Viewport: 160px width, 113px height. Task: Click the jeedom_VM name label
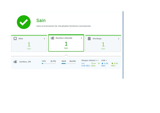(x=25, y=62)
